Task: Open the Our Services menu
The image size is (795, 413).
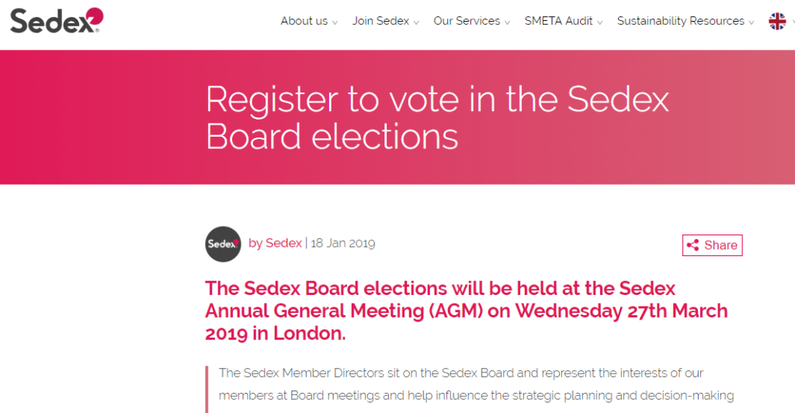Action: 467,21
